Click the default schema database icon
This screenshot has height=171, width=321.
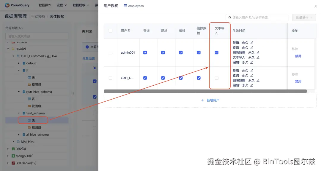24,63
